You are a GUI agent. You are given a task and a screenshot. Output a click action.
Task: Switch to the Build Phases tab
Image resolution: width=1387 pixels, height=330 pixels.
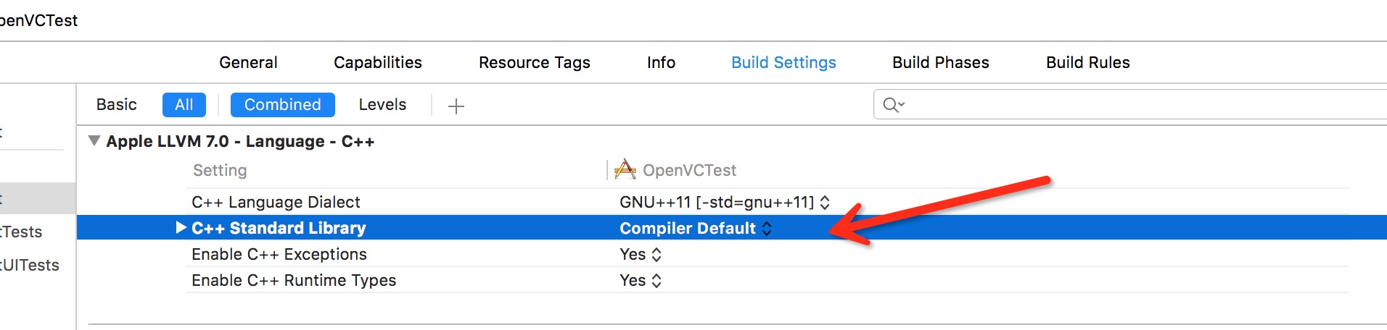(x=940, y=62)
